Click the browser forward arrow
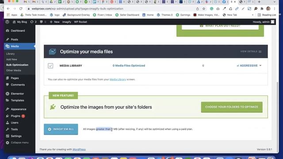The width and height of the screenshot is (283, 159). (x=15, y=9)
